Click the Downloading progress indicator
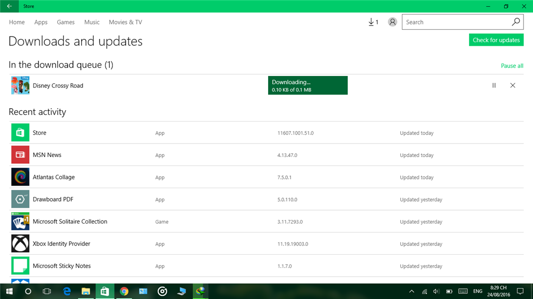The height and width of the screenshot is (299, 533). (x=308, y=85)
